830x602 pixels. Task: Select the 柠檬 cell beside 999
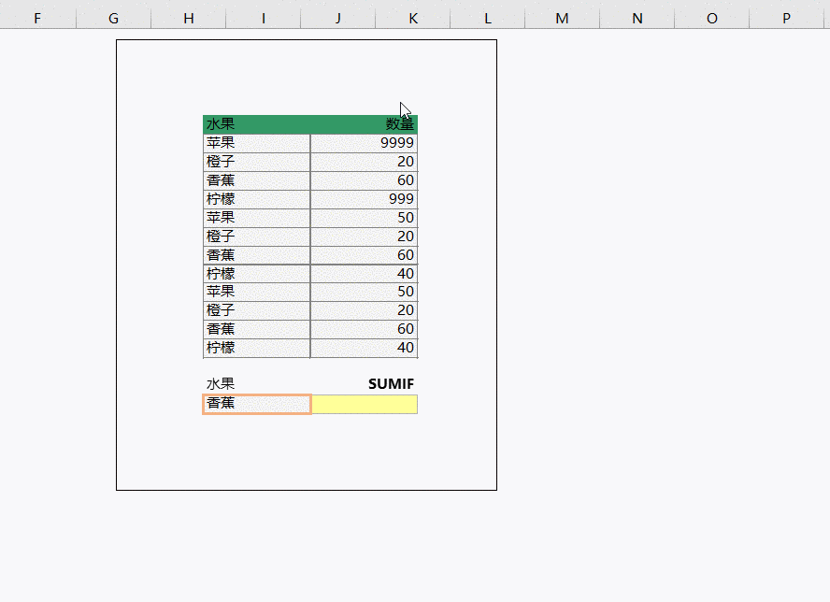tap(256, 199)
